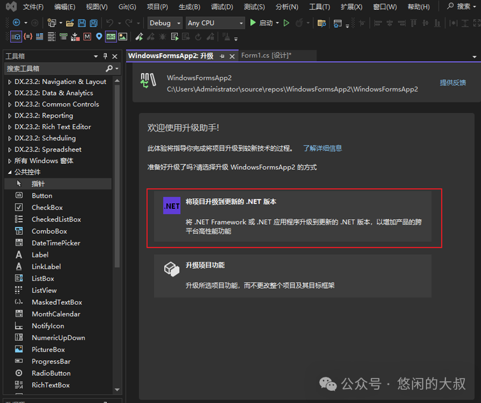Pin the Toolbox panel with pushpin icon
The width and height of the screenshot is (481, 403).
coord(105,56)
